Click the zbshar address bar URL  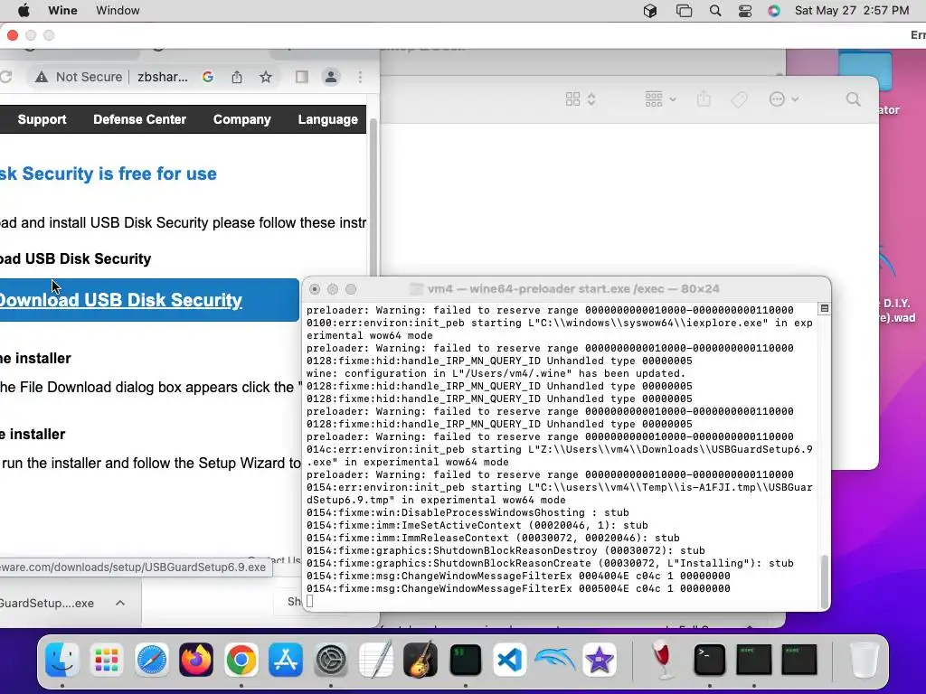click(163, 78)
